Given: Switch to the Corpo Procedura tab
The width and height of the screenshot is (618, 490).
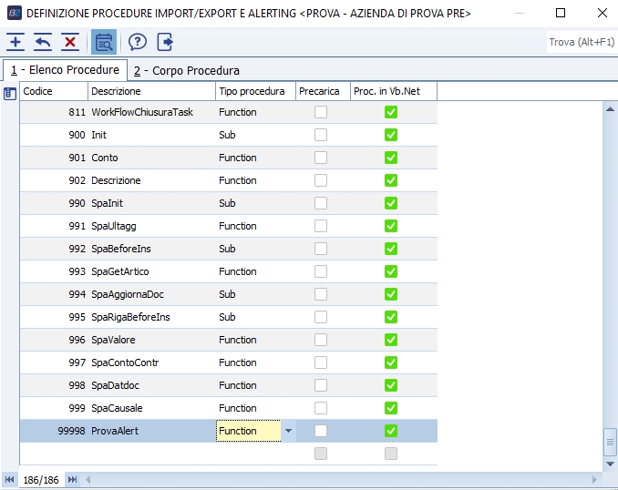Looking at the screenshot, I should click(x=187, y=70).
